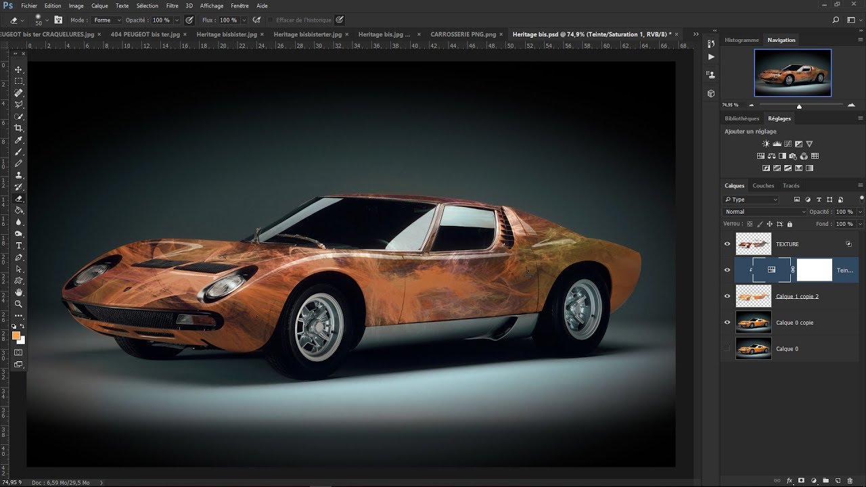Viewport: 866px width, 487px height.
Task: Select the Zoom magnifier tool
Action: pos(19,304)
